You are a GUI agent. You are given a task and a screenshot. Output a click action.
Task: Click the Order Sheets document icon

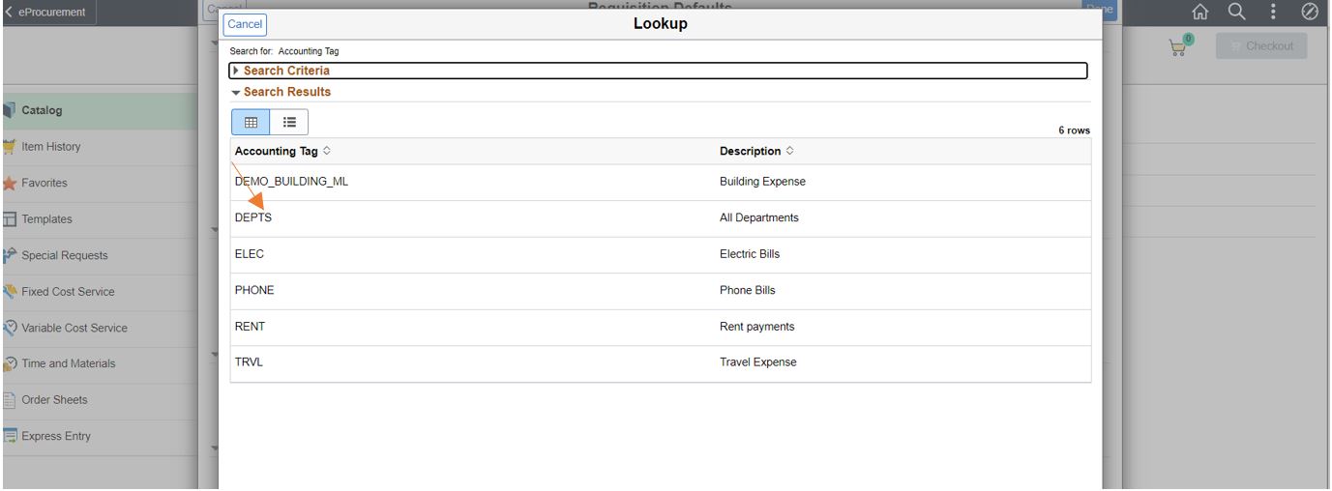(x=9, y=400)
